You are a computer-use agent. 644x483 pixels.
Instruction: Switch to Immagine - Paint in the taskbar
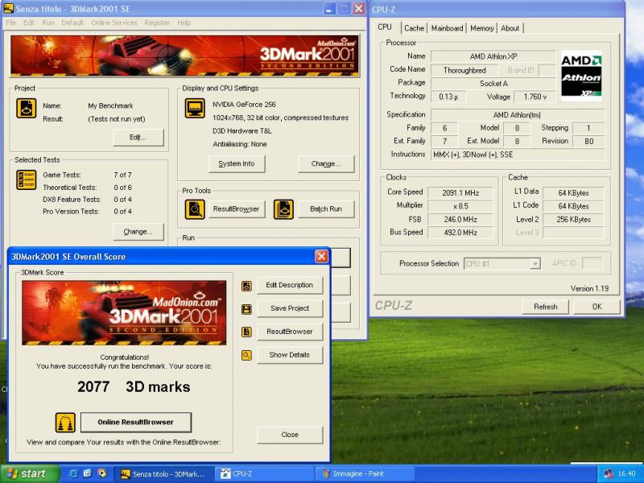point(365,474)
